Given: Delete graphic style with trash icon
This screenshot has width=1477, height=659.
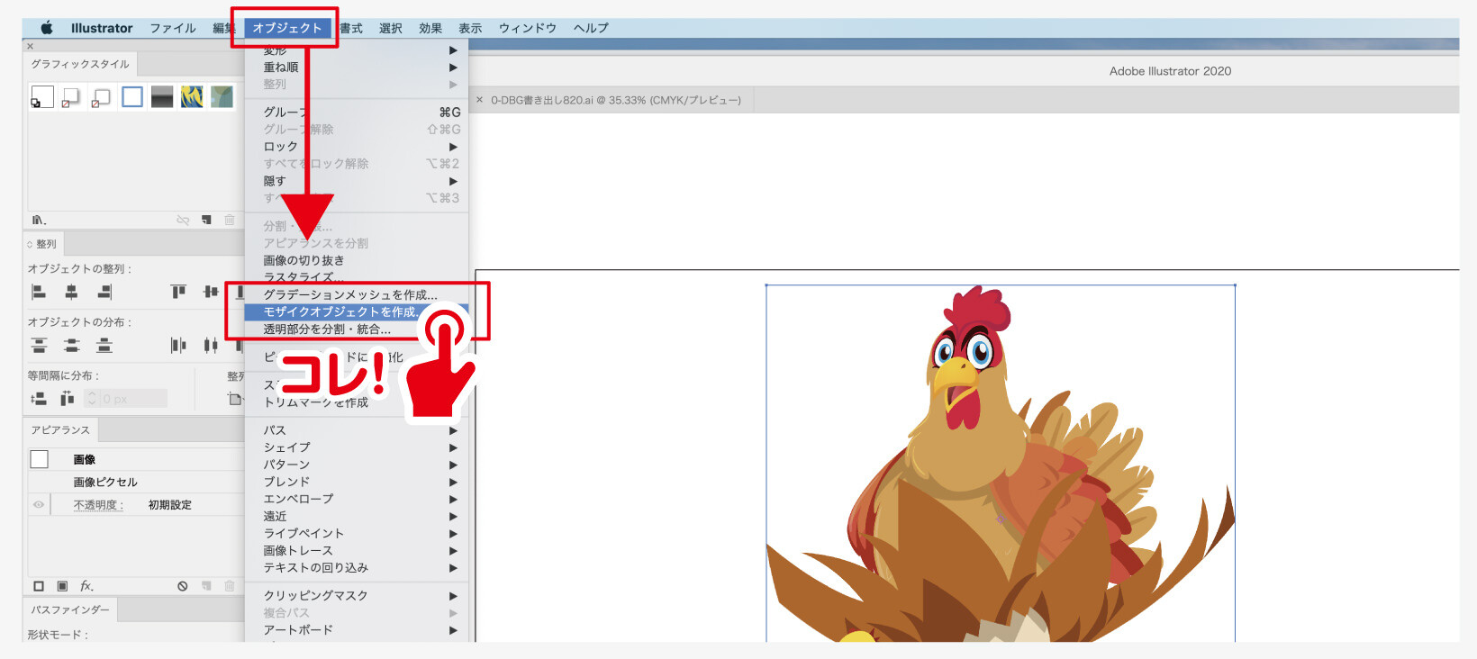Looking at the screenshot, I should pyautogui.click(x=230, y=220).
